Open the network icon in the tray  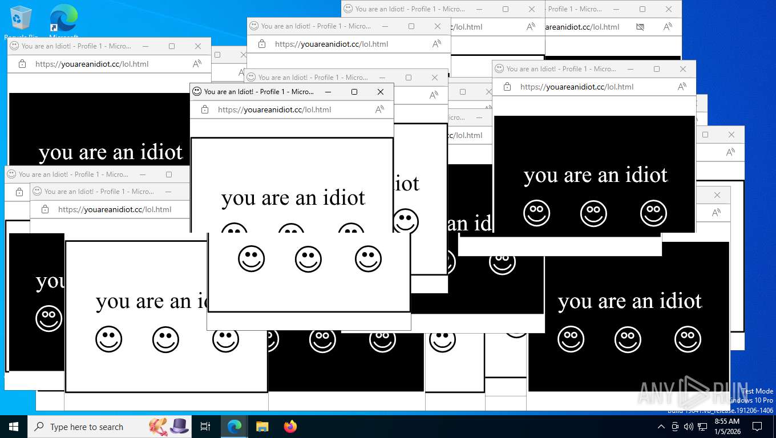pos(702,427)
